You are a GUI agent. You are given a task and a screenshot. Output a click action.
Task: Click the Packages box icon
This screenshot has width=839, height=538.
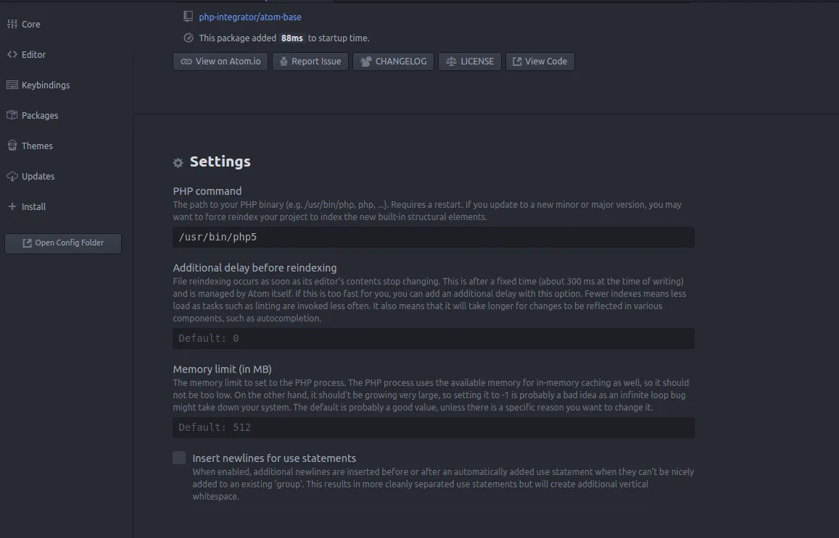12,115
